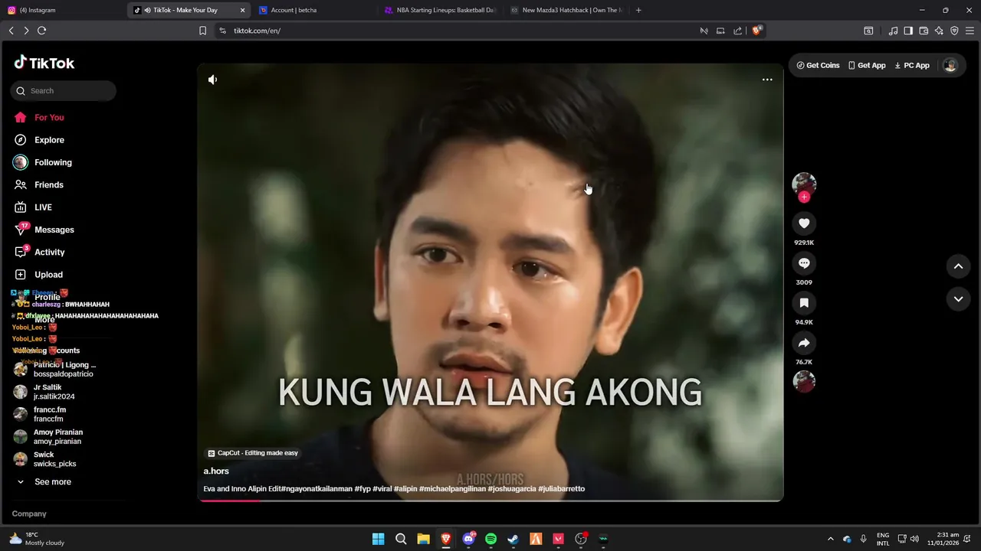
Task: Click the video progress bar
Action: (x=490, y=500)
